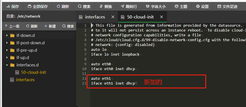Viewport: 246px width, 107px height.
Task: Click the line 'iface lo inet loopback'
Action: click(x=115, y=54)
